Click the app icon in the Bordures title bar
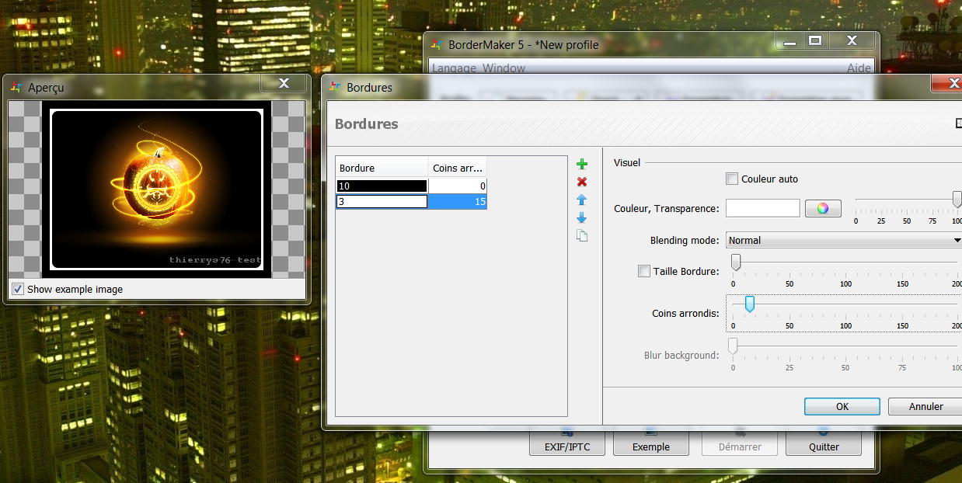962x483 pixels. pos(335,88)
